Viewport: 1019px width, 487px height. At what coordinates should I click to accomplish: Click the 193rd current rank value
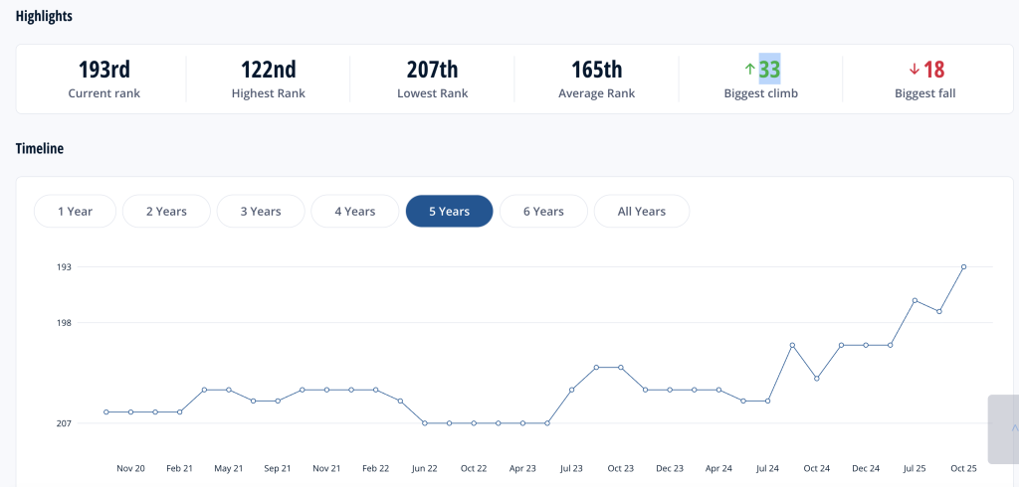coord(103,69)
